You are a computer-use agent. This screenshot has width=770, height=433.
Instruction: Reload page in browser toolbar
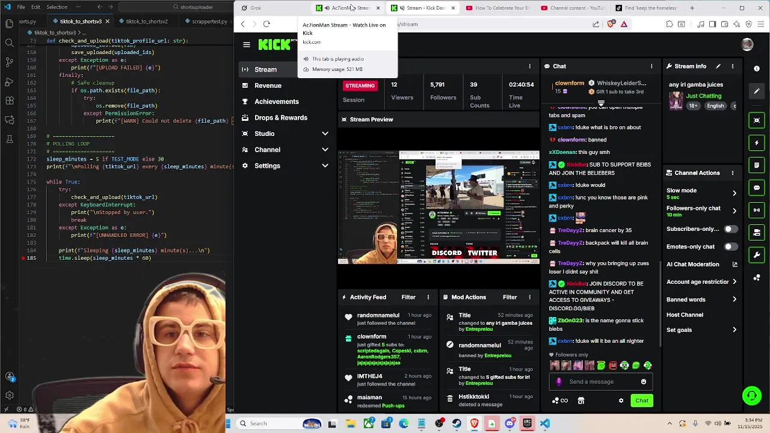[266, 24]
